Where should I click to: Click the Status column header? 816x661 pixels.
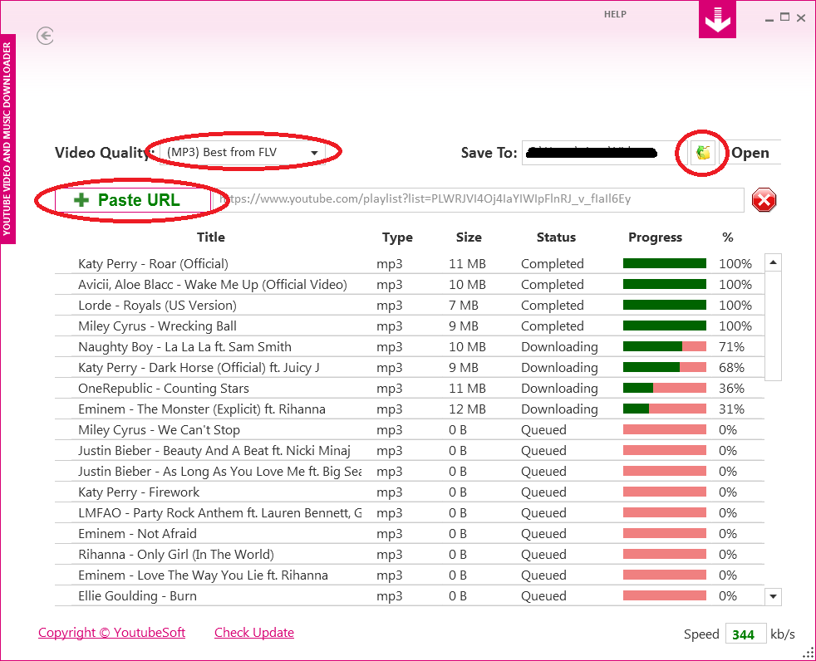[x=556, y=237]
